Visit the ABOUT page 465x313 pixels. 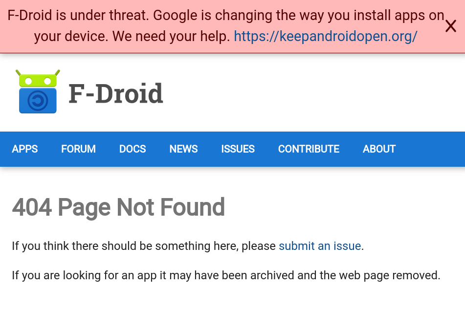click(x=379, y=149)
